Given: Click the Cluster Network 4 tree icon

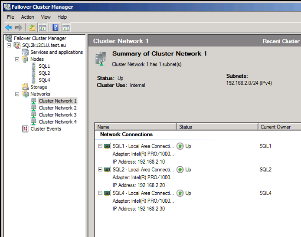Looking at the screenshot, I should [33, 122].
